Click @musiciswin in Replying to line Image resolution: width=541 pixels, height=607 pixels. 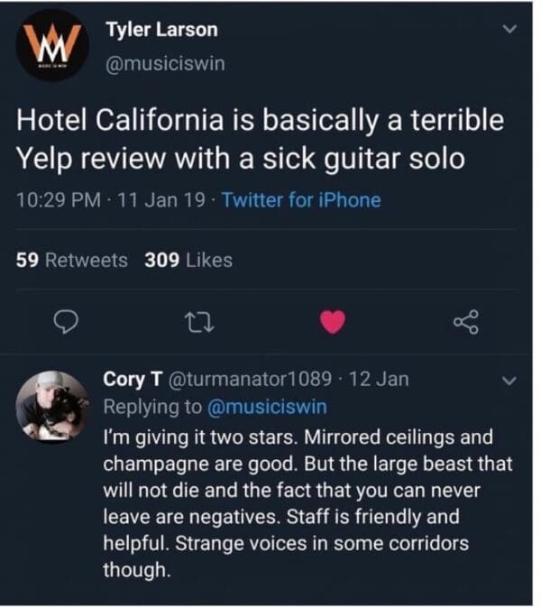267,407
